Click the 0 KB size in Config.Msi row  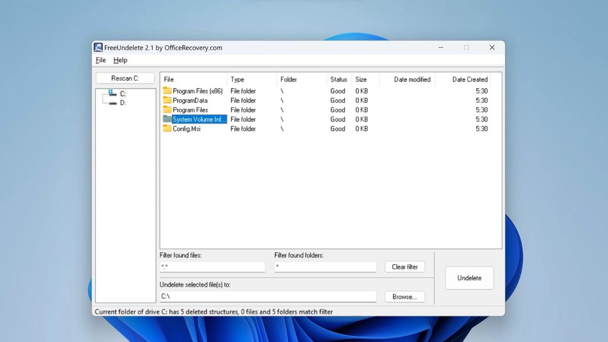[x=362, y=129]
